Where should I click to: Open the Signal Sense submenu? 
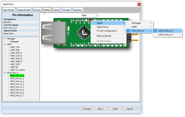108,27
